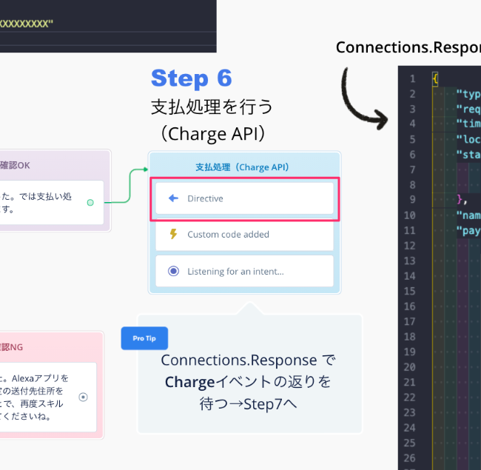Click the Connections.Respo heading above code editor
This screenshot has height=470, width=481.
click(408, 47)
